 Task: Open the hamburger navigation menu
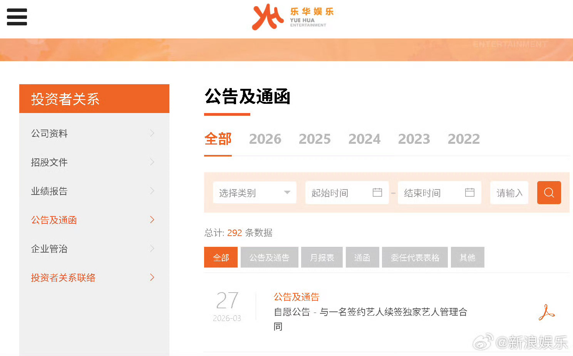17,17
